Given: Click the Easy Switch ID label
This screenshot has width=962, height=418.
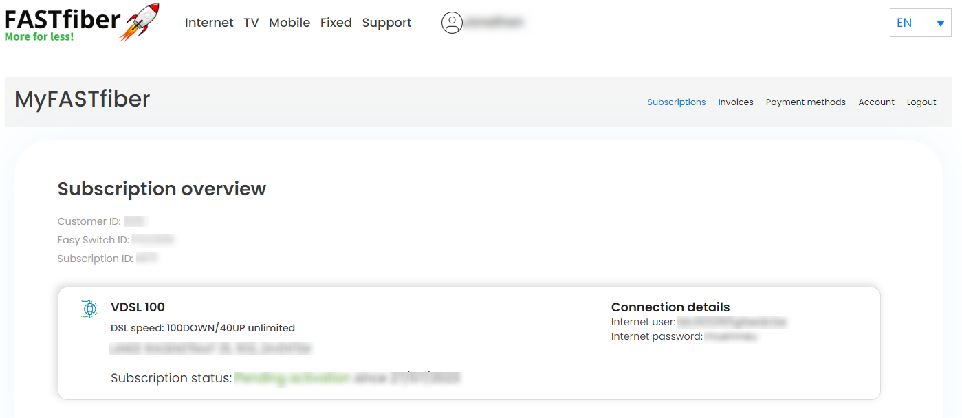Looking at the screenshot, I should coord(94,240).
